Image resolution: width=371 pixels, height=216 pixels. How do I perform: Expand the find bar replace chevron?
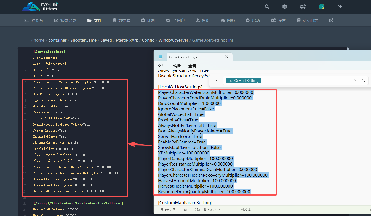click(x=216, y=81)
